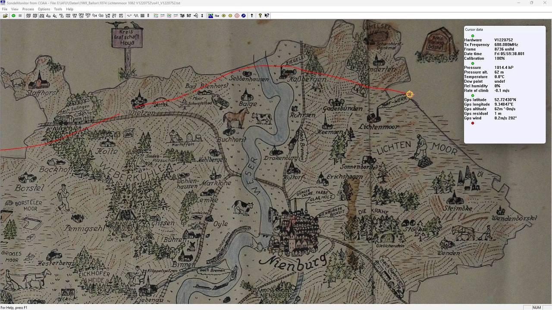Click the Tx Frequency value '688.000MHz'
This screenshot has width=552, height=310.
506,45
